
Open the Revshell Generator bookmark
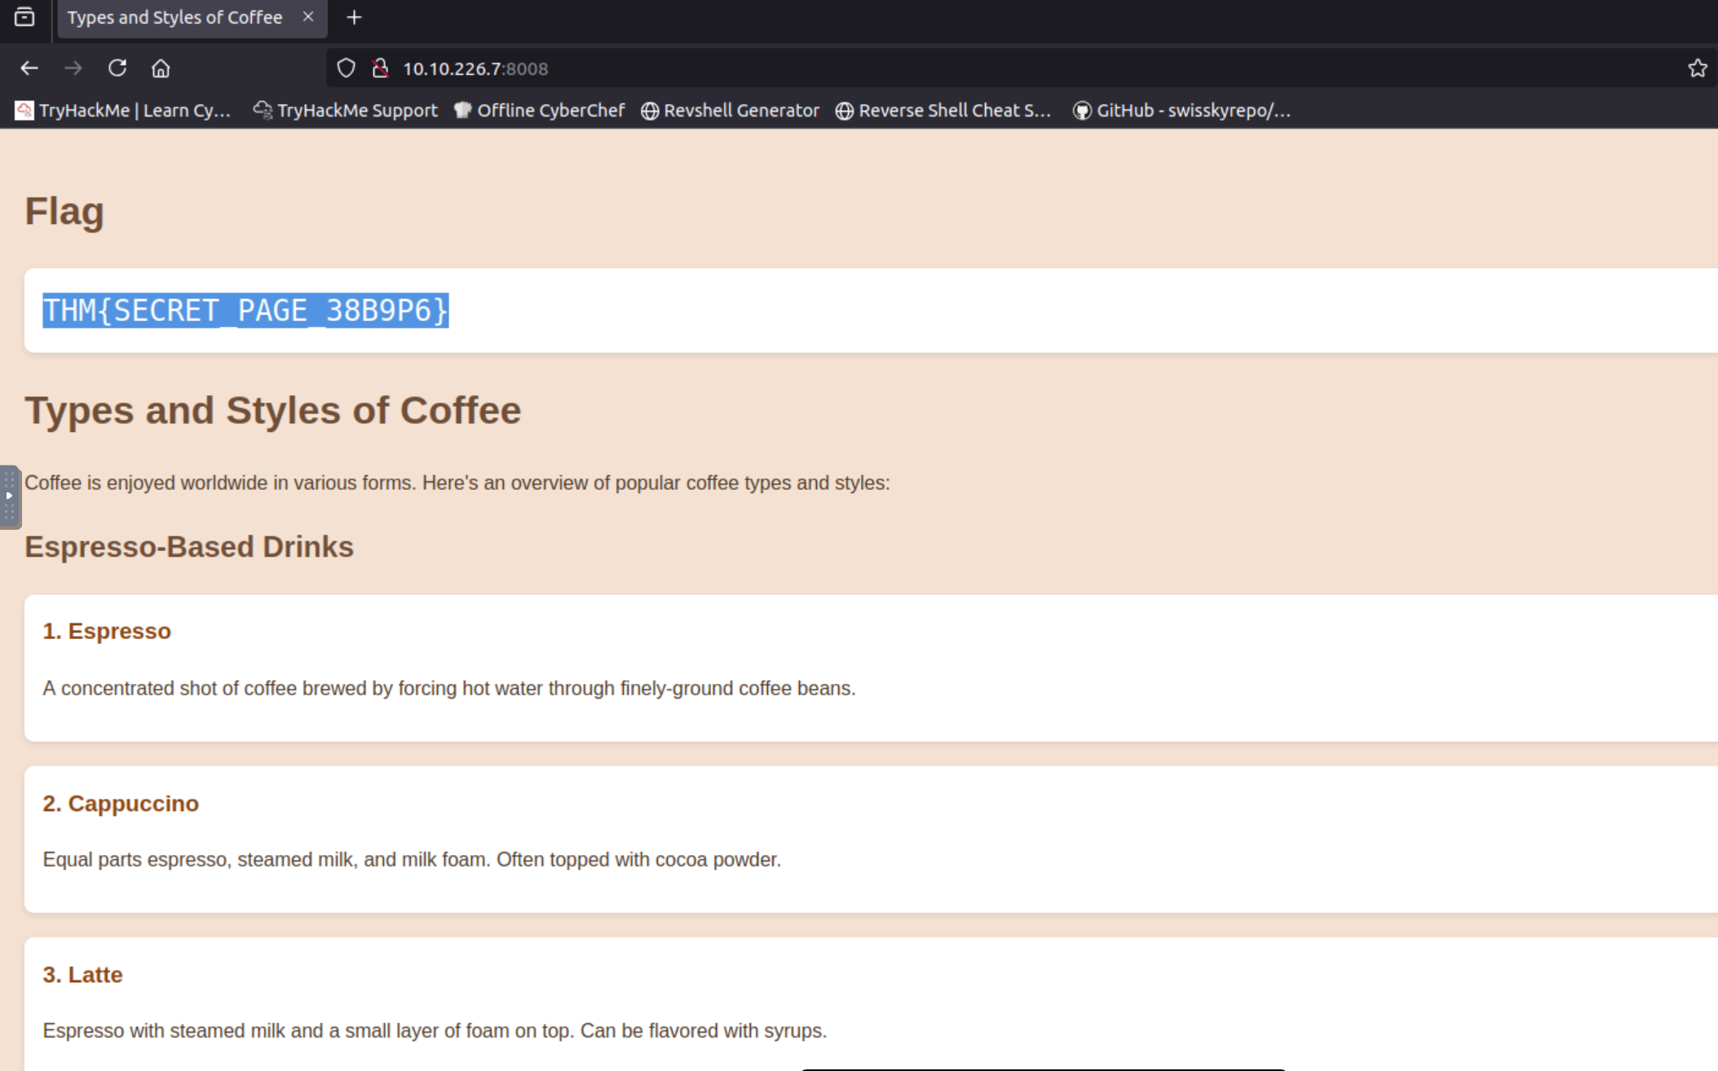coord(731,111)
